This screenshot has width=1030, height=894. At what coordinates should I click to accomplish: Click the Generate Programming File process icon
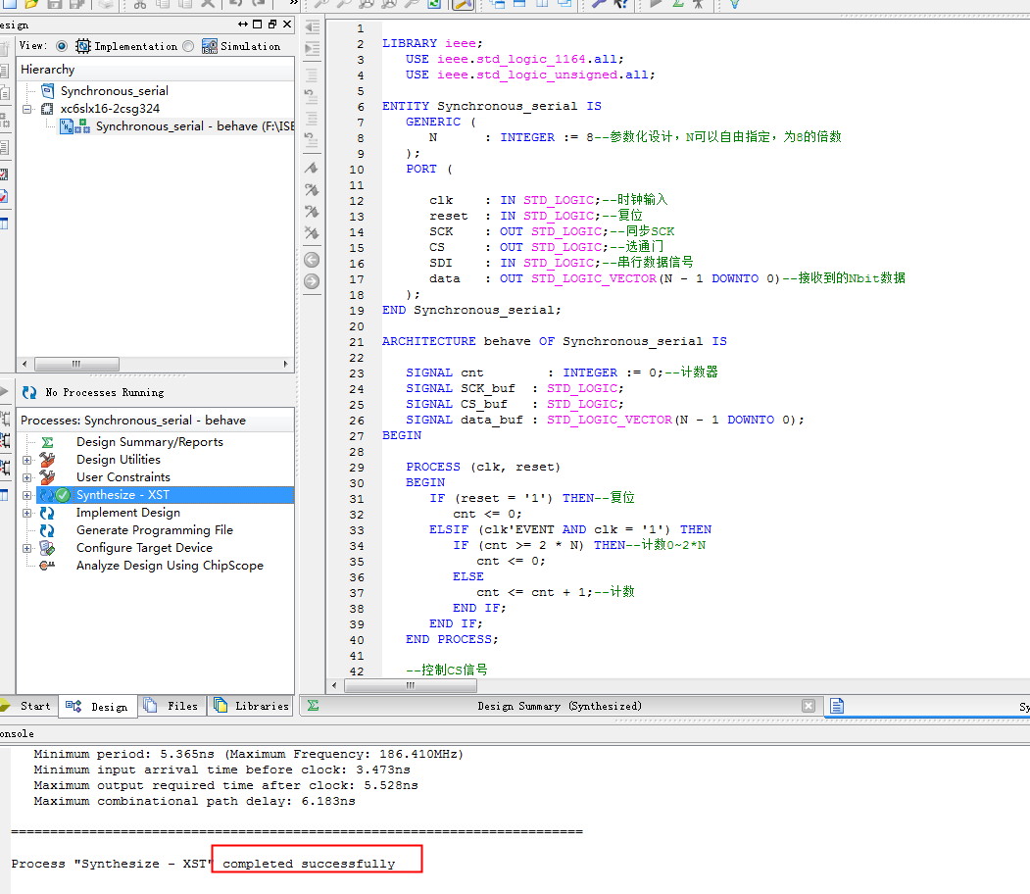pyautogui.click(x=47, y=530)
